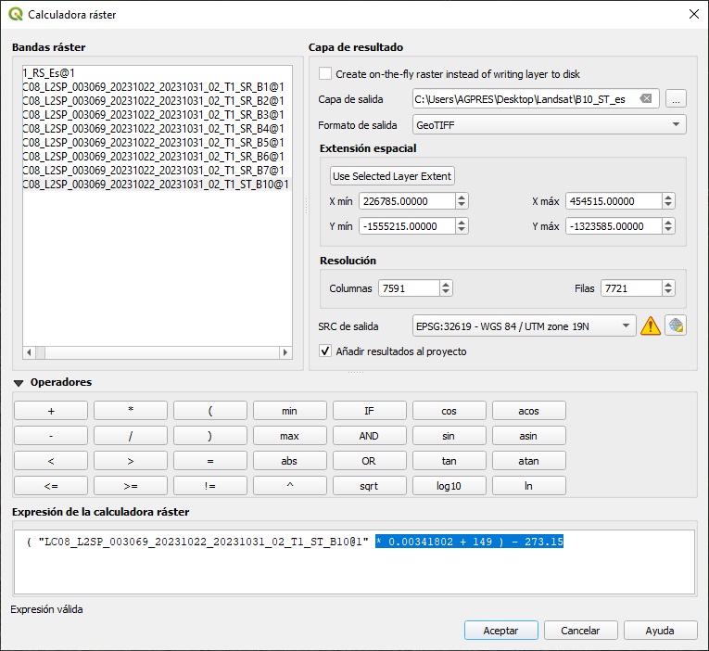Insert the >= operator
Screen dimensions: 709x651
click(x=131, y=485)
